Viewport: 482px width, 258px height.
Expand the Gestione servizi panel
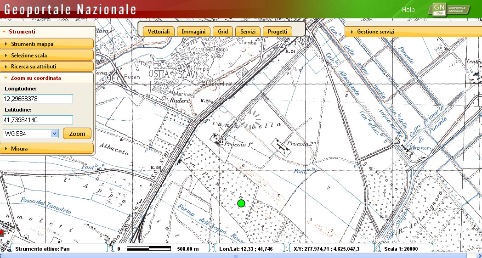(x=413, y=32)
